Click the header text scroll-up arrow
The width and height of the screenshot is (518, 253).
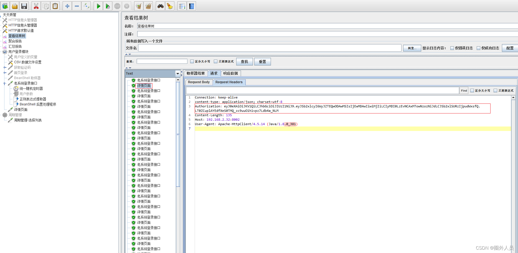(x=513, y=97)
